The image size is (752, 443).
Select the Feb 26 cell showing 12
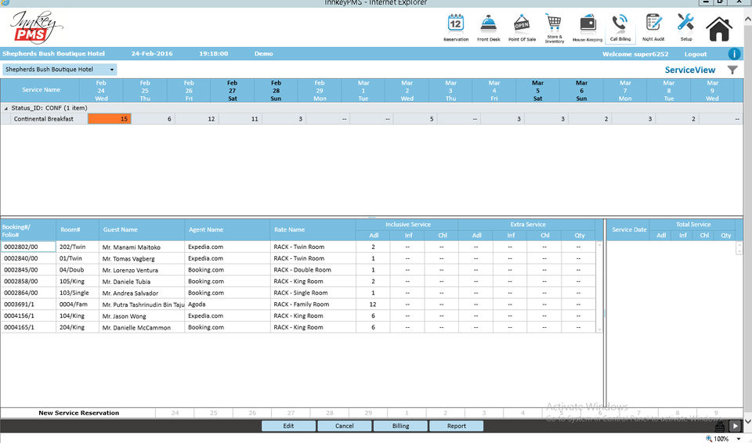pyautogui.click(x=197, y=119)
